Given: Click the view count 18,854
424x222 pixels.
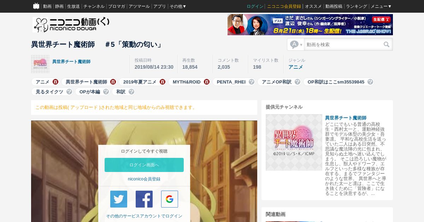Looking at the screenshot, I should [x=190, y=67].
